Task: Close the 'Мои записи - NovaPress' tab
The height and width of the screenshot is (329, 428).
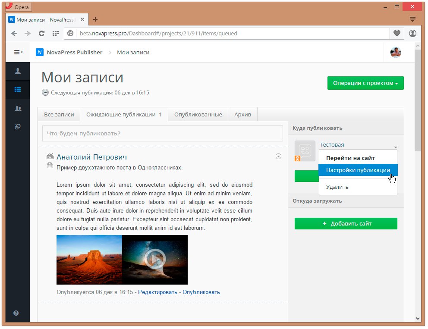Action: pyautogui.click(x=82, y=19)
